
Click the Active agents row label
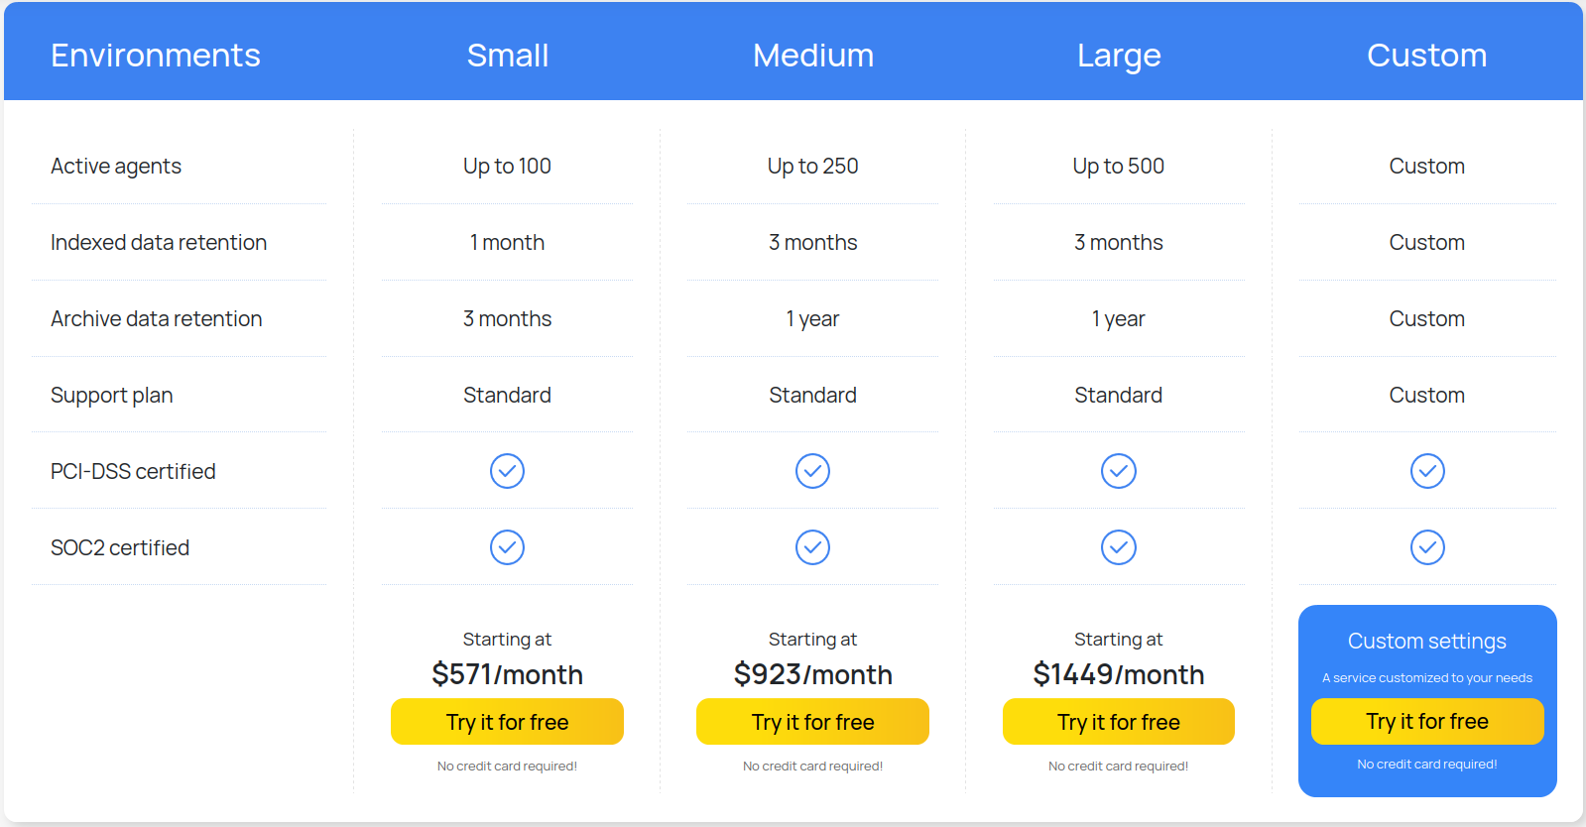tap(116, 167)
